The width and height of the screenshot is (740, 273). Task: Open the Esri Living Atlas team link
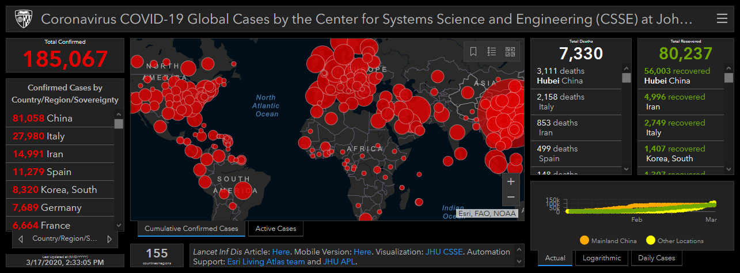pos(265,261)
